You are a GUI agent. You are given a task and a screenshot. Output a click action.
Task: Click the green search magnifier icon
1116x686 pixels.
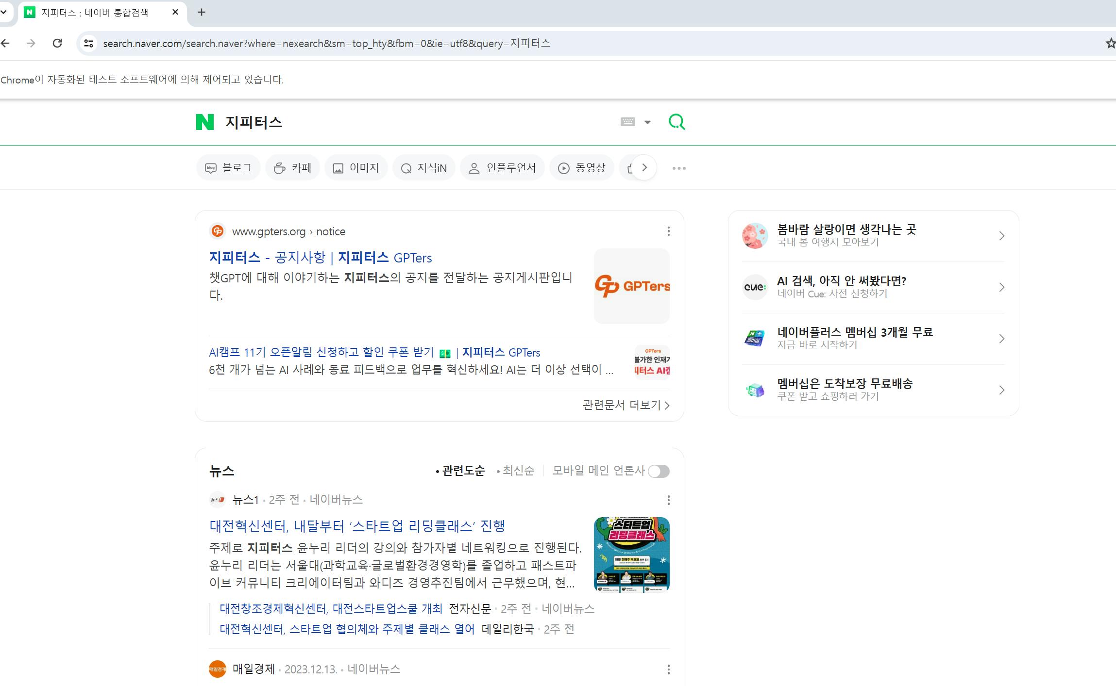pyautogui.click(x=676, y=122)
